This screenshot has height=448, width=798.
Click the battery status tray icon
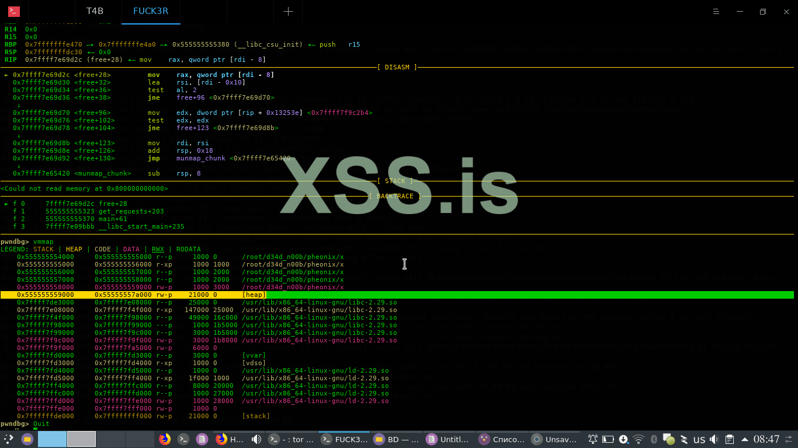click(608, 439)
